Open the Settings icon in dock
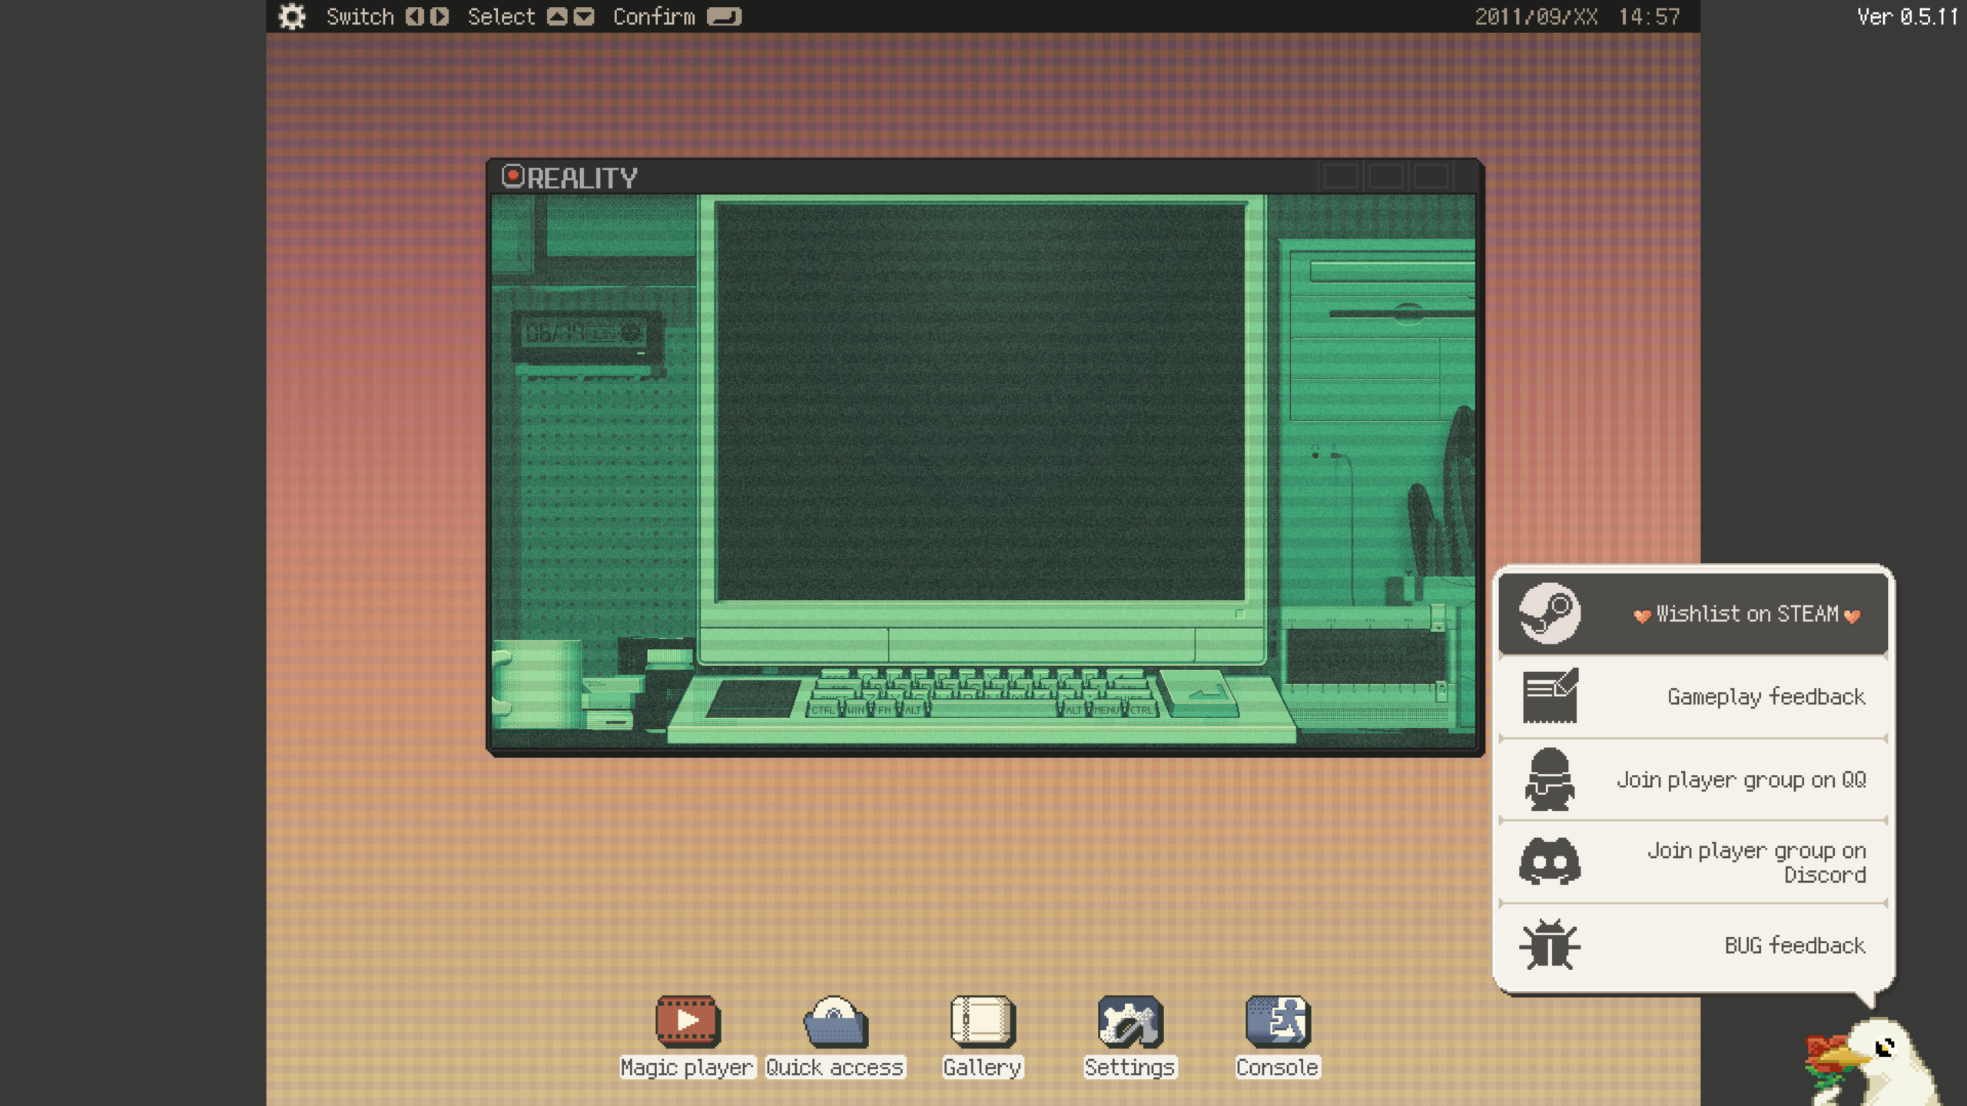Viewport: 1967px width, 1106px height. (1130, 1022)
